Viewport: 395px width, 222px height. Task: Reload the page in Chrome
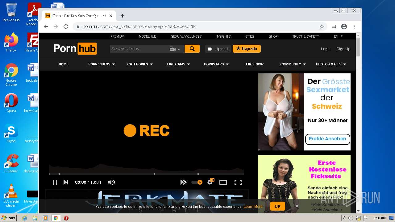(x=66, y=27)
